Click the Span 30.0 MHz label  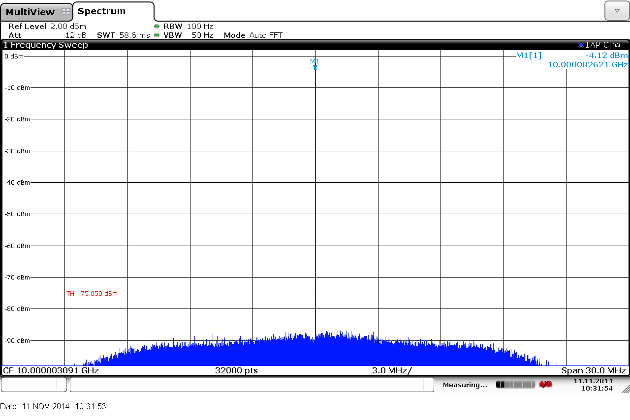[594, 370]
